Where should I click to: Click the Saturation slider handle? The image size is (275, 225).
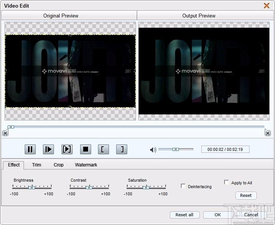[146, 187]
